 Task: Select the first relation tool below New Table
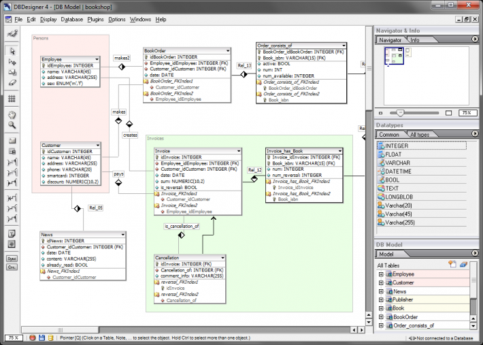12,162
